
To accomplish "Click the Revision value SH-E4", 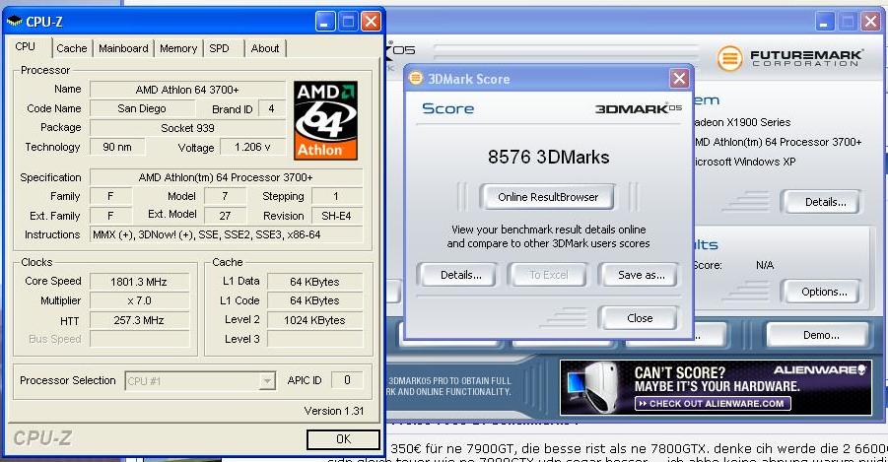I will [336, 216].
